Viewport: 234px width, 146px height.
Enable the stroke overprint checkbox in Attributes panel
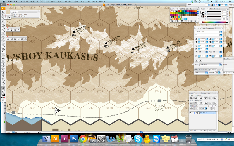coord(12,16)
